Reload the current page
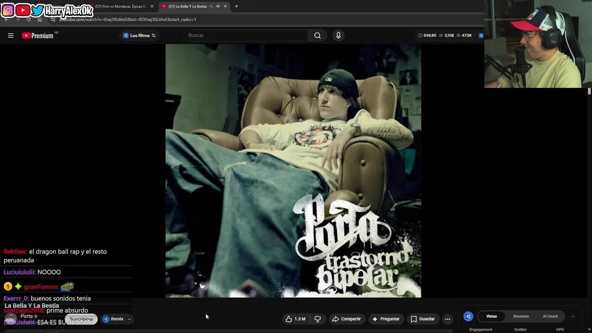This screenshot has width=592, height=333. [29, 19]
